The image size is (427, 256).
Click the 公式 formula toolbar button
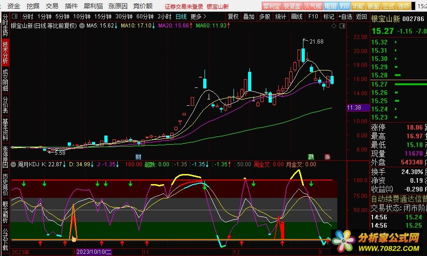click(x=388, y=6)
